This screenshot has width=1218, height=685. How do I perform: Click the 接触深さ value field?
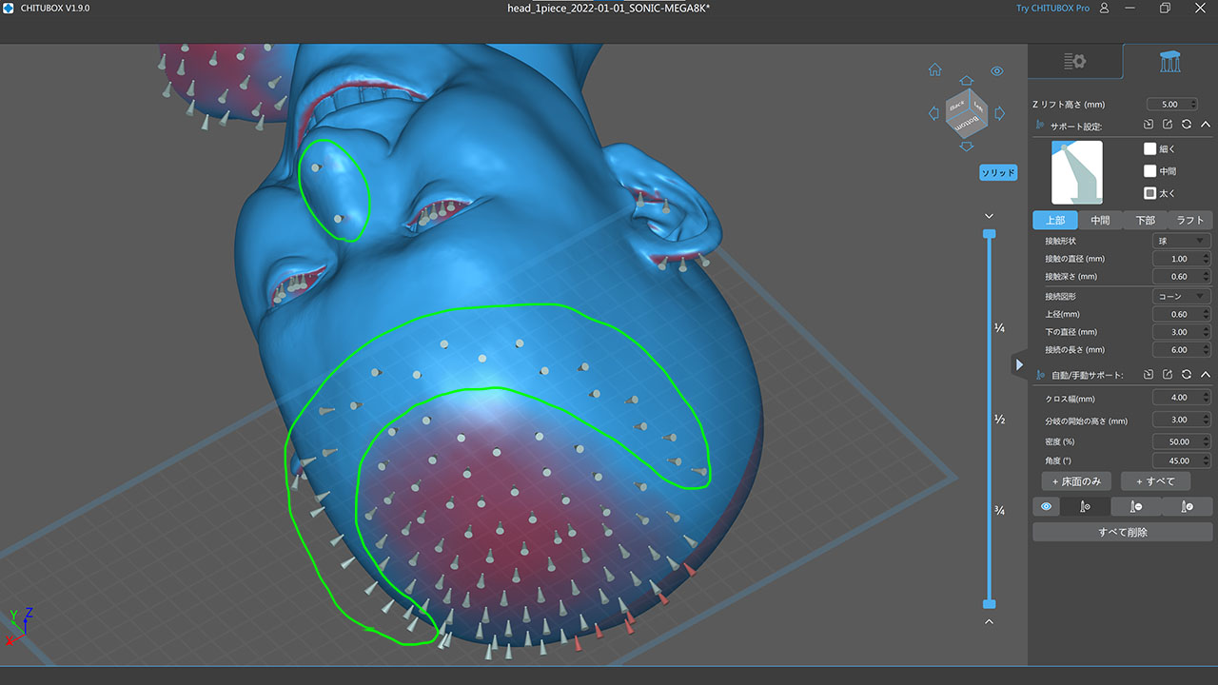pyautogui.click(x=1181, y=277)
